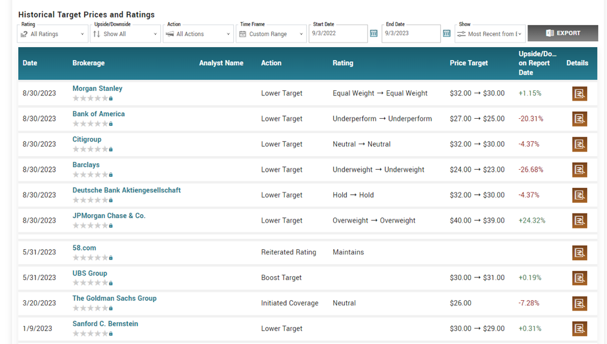
Task: Edit the End Date field 9/3/2023
Action: tap(411, 34)
